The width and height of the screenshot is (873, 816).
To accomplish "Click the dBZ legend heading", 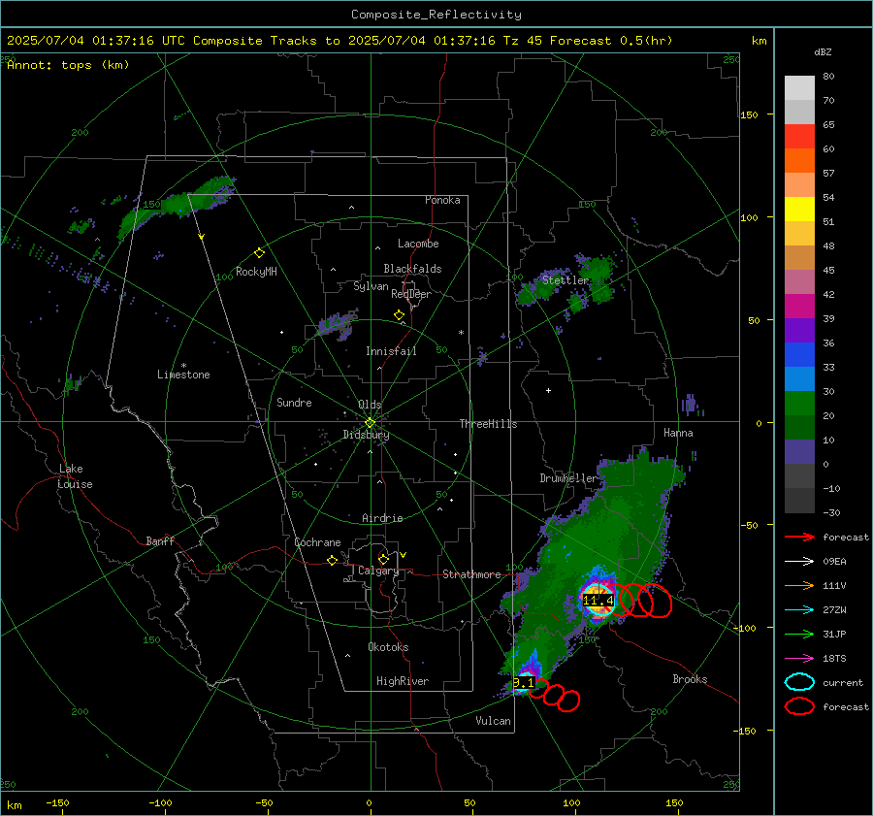I will (x=823, y=52).
